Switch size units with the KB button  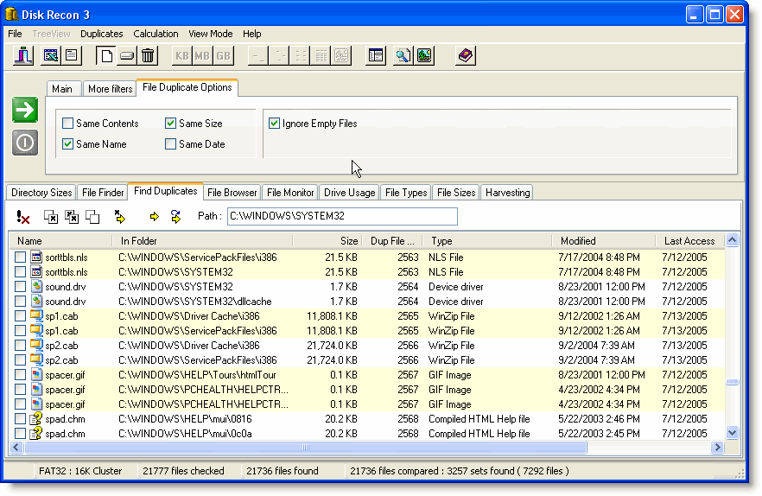tap(182, 55)
